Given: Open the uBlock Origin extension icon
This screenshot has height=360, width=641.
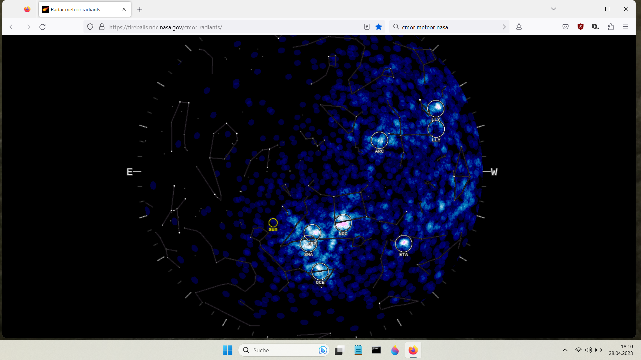Looking at the screenshot, I should click(x=581, y=27).
